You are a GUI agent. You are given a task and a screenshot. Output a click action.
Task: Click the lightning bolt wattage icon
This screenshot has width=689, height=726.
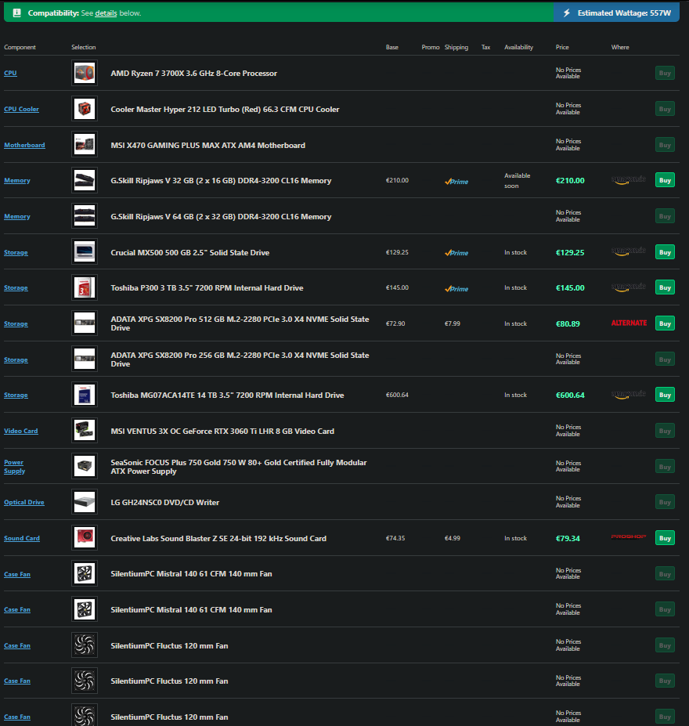[x=567, y=13]
